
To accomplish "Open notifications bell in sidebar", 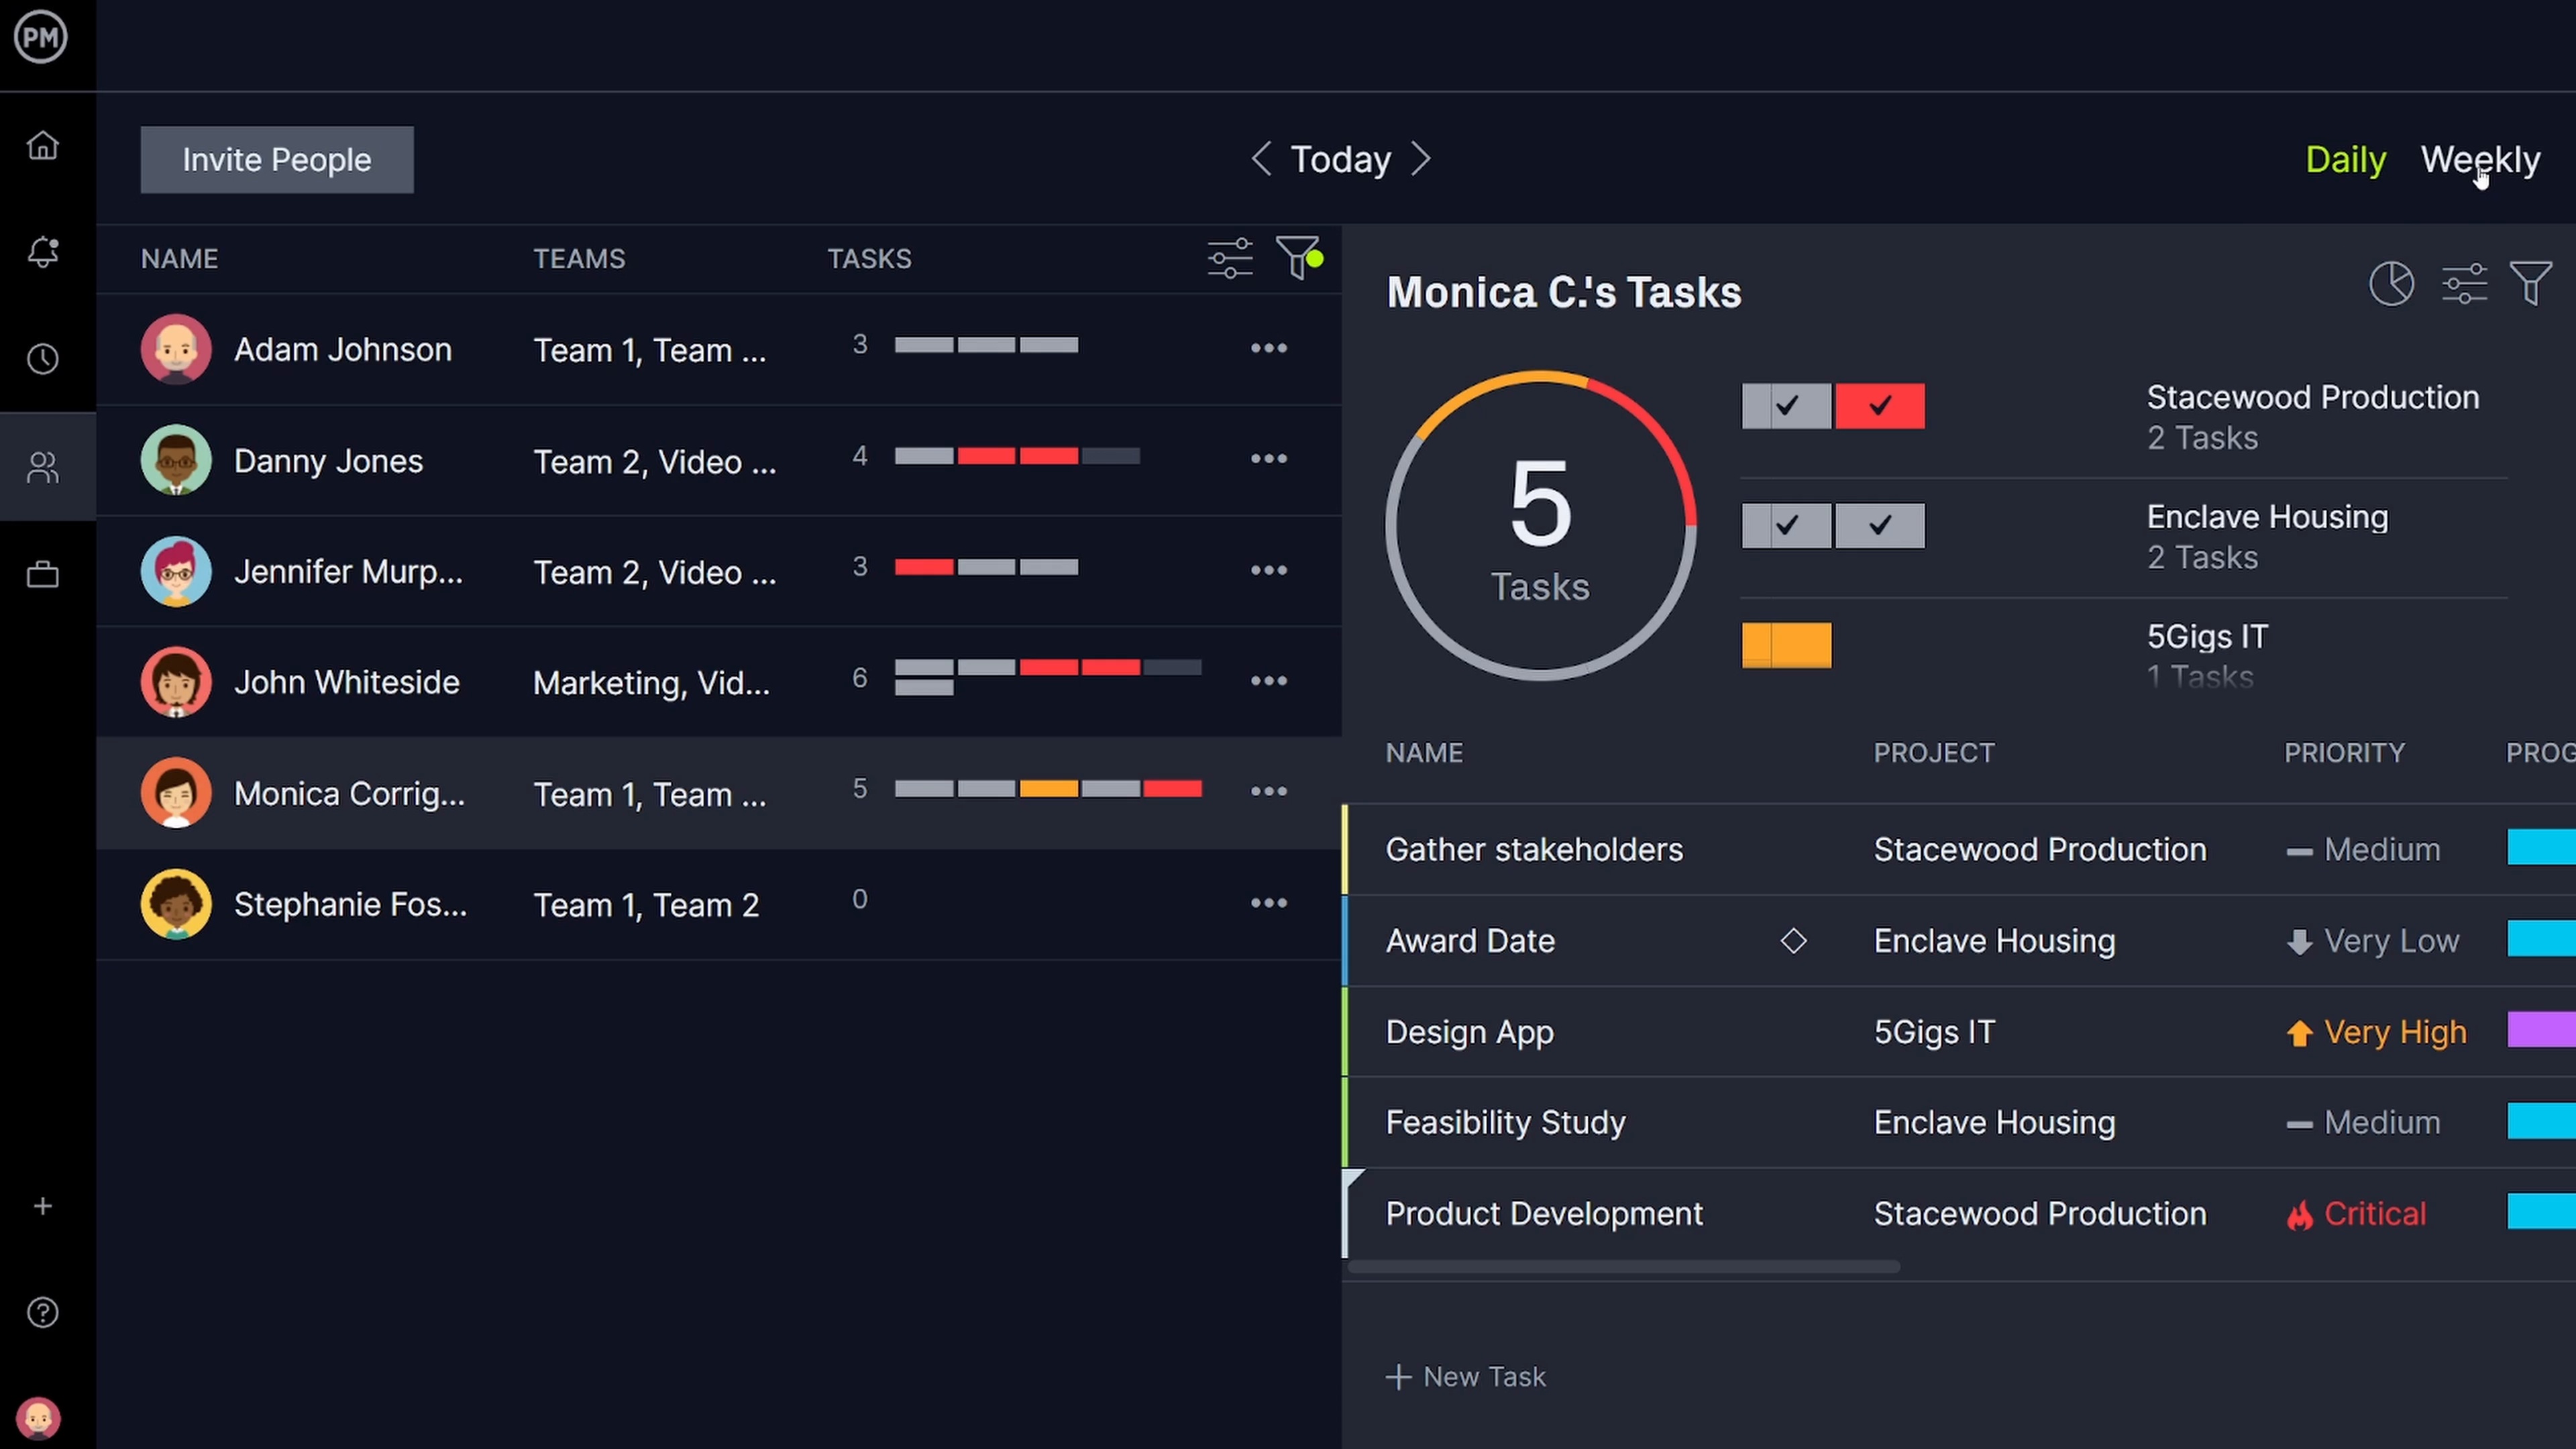I will (42, 251).
